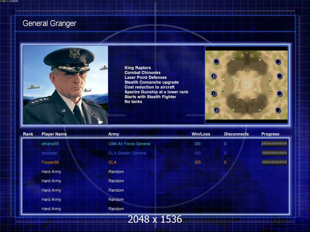Click the top-right corner start marker on the map
This screenshot has width=310, height=232.
click(x=278, y=62)
